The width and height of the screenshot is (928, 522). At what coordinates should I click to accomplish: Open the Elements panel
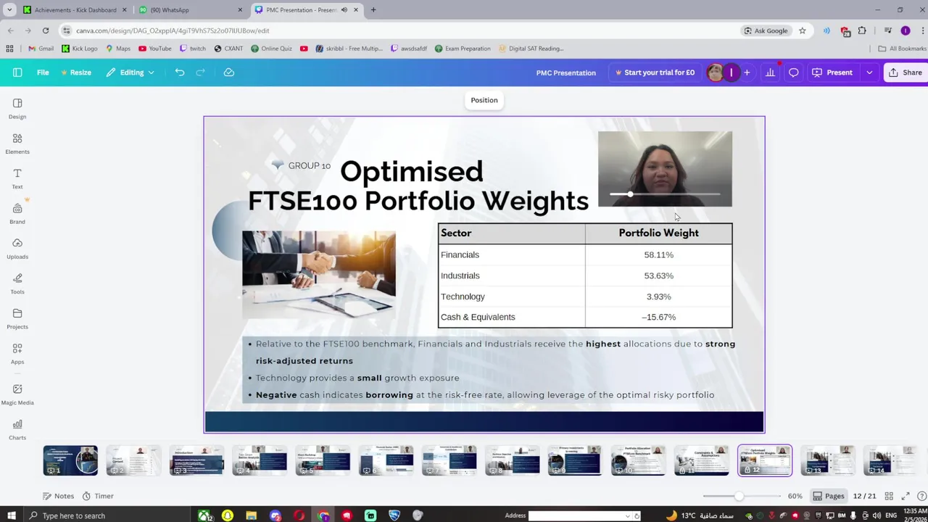click(x=17, y=144)
